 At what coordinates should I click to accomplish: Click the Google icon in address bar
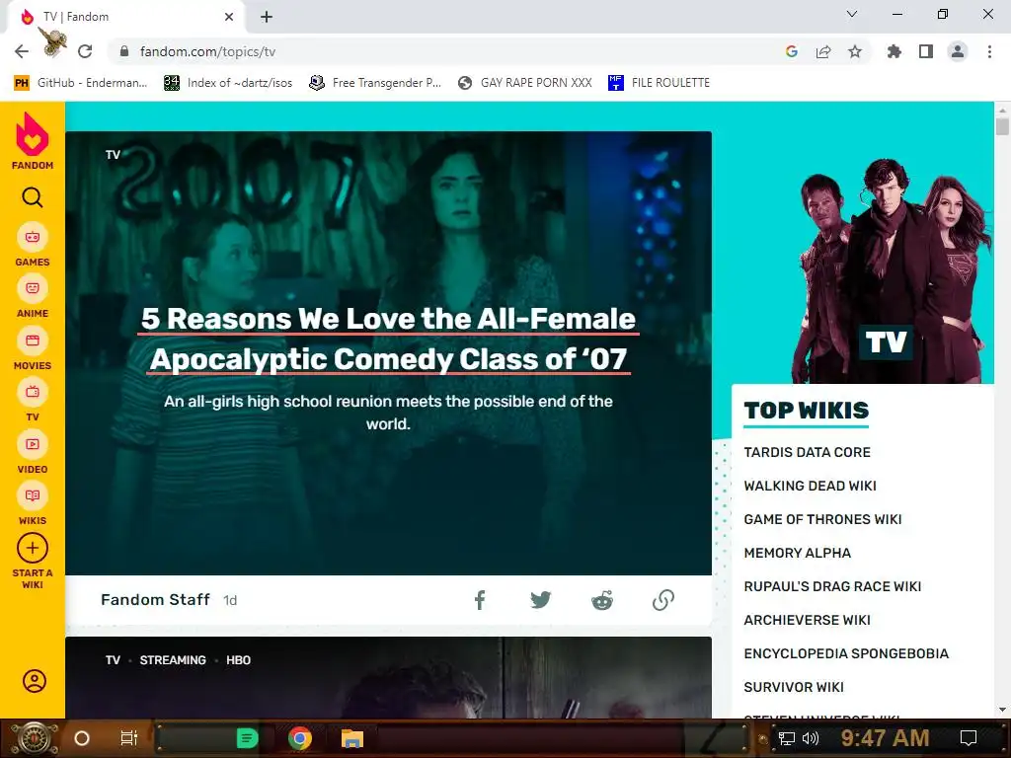pyautogui.click(x=792, y=51)
